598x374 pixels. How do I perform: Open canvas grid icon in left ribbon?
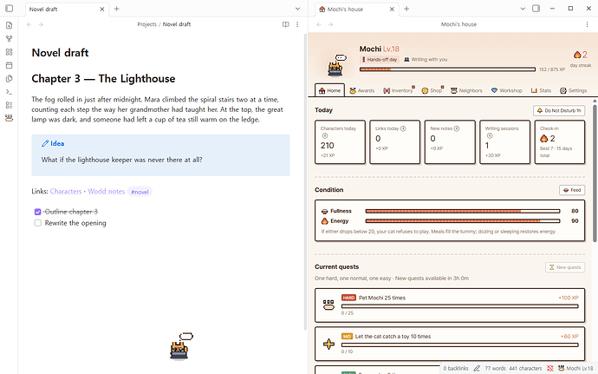[10, 52]
